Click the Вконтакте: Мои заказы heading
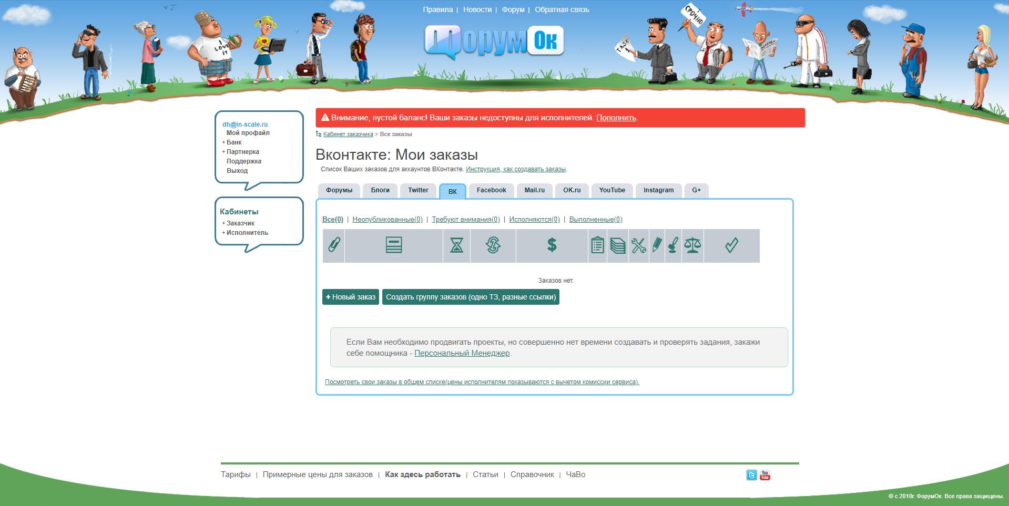The height and width of the screenshot is (506, 1009). click(x=396, y=154)
